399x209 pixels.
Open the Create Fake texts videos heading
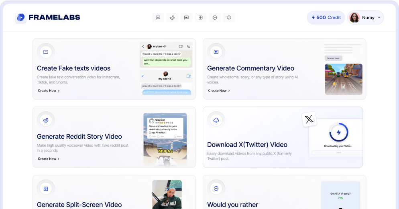point(73,68)
